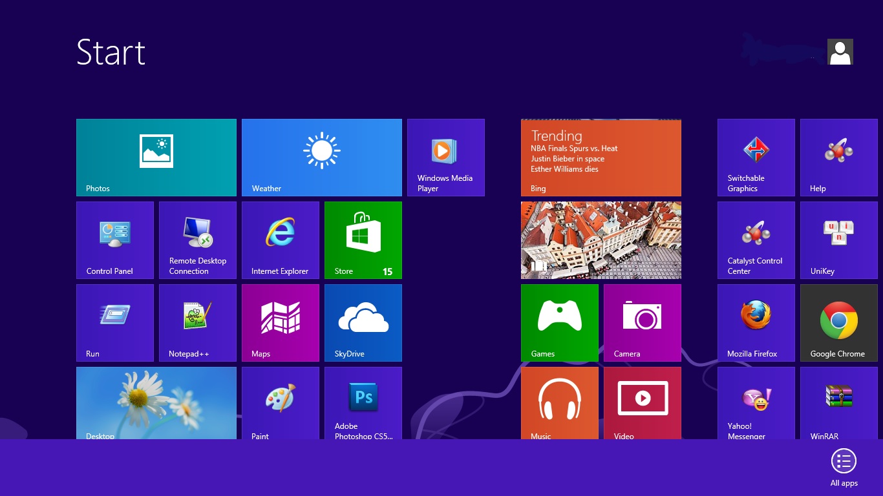This screenshot has height=496, width=883.
Task: Open Google Chrome
Action: 838,322
